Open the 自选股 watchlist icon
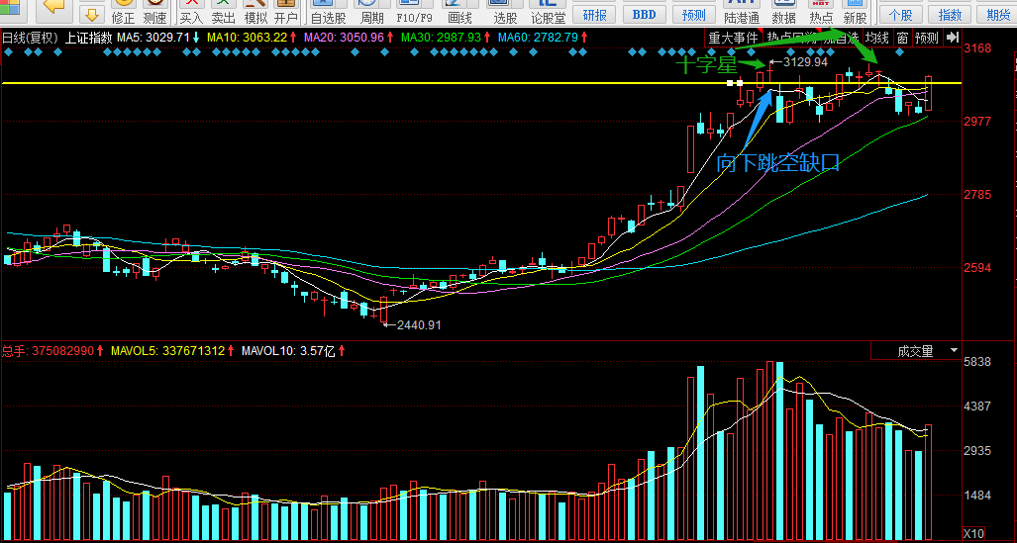Image resolution: width=1017 pixels, height=543 pixels. (328, 12)
